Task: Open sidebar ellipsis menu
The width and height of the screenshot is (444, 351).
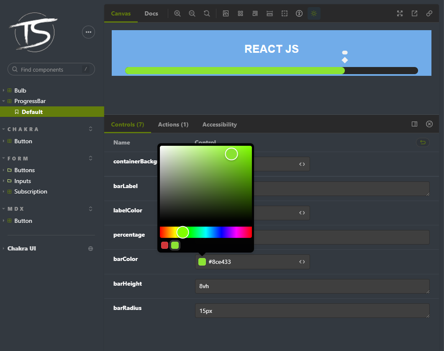Action: point(88,32)
